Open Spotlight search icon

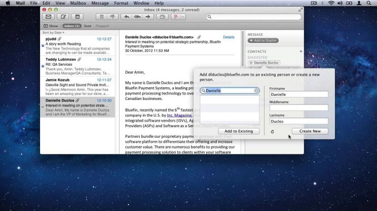tap(368, 3)
